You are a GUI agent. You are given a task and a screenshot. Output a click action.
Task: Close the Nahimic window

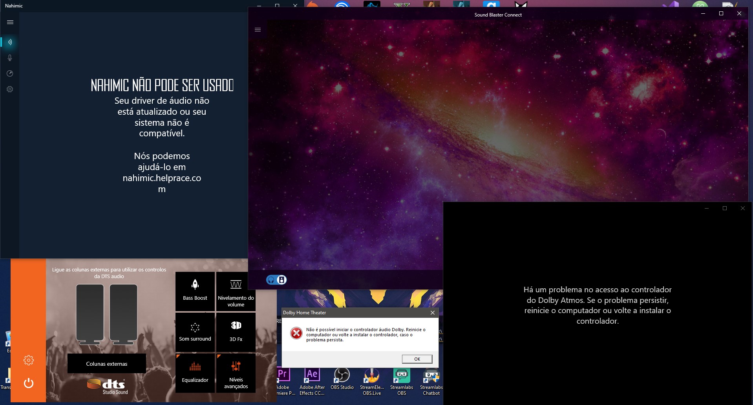[x=295, y=5]
